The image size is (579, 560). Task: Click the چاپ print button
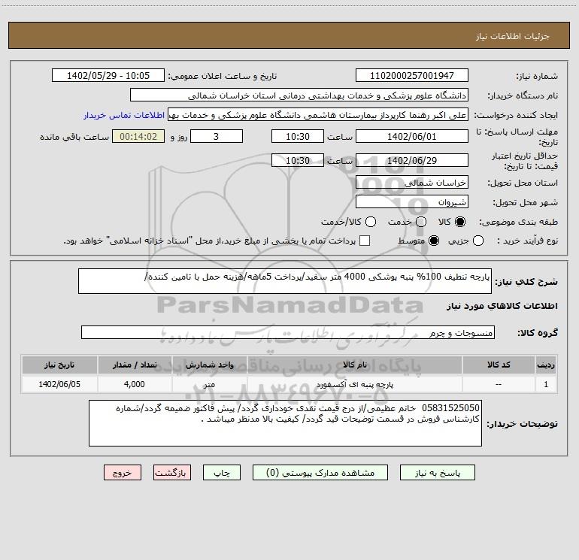222,473
